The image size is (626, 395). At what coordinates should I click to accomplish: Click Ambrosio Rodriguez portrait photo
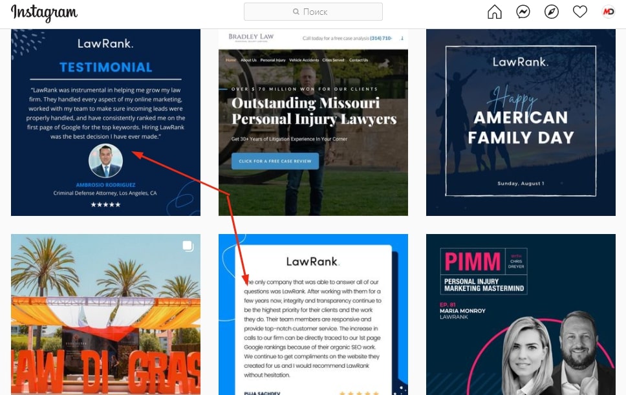pyautogui.click(x=105, y=160)
